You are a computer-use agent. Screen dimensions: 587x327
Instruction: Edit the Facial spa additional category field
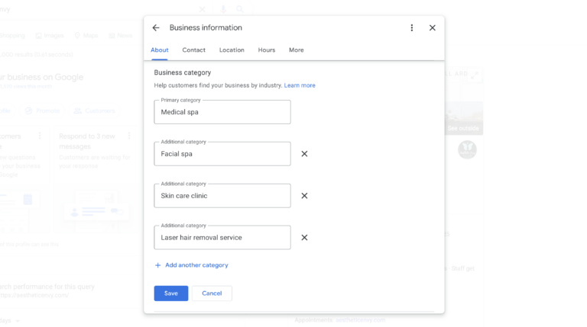(222, 154)
